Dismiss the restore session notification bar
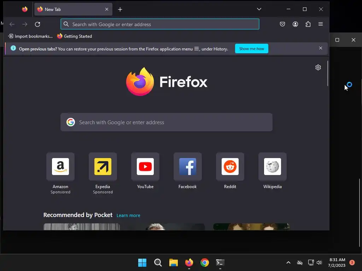 pyautogui.click(x=320, y=48)
